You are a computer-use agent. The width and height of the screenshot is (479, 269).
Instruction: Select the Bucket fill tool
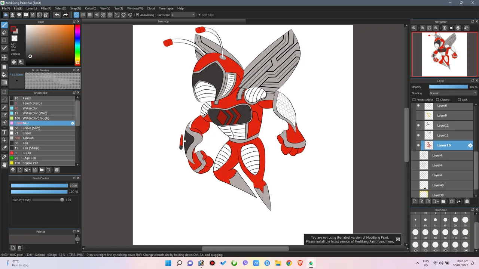coord(4,75)
